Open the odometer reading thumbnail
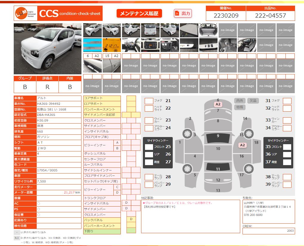The height and width of the screenshot is (246, 304). [112, 45]
